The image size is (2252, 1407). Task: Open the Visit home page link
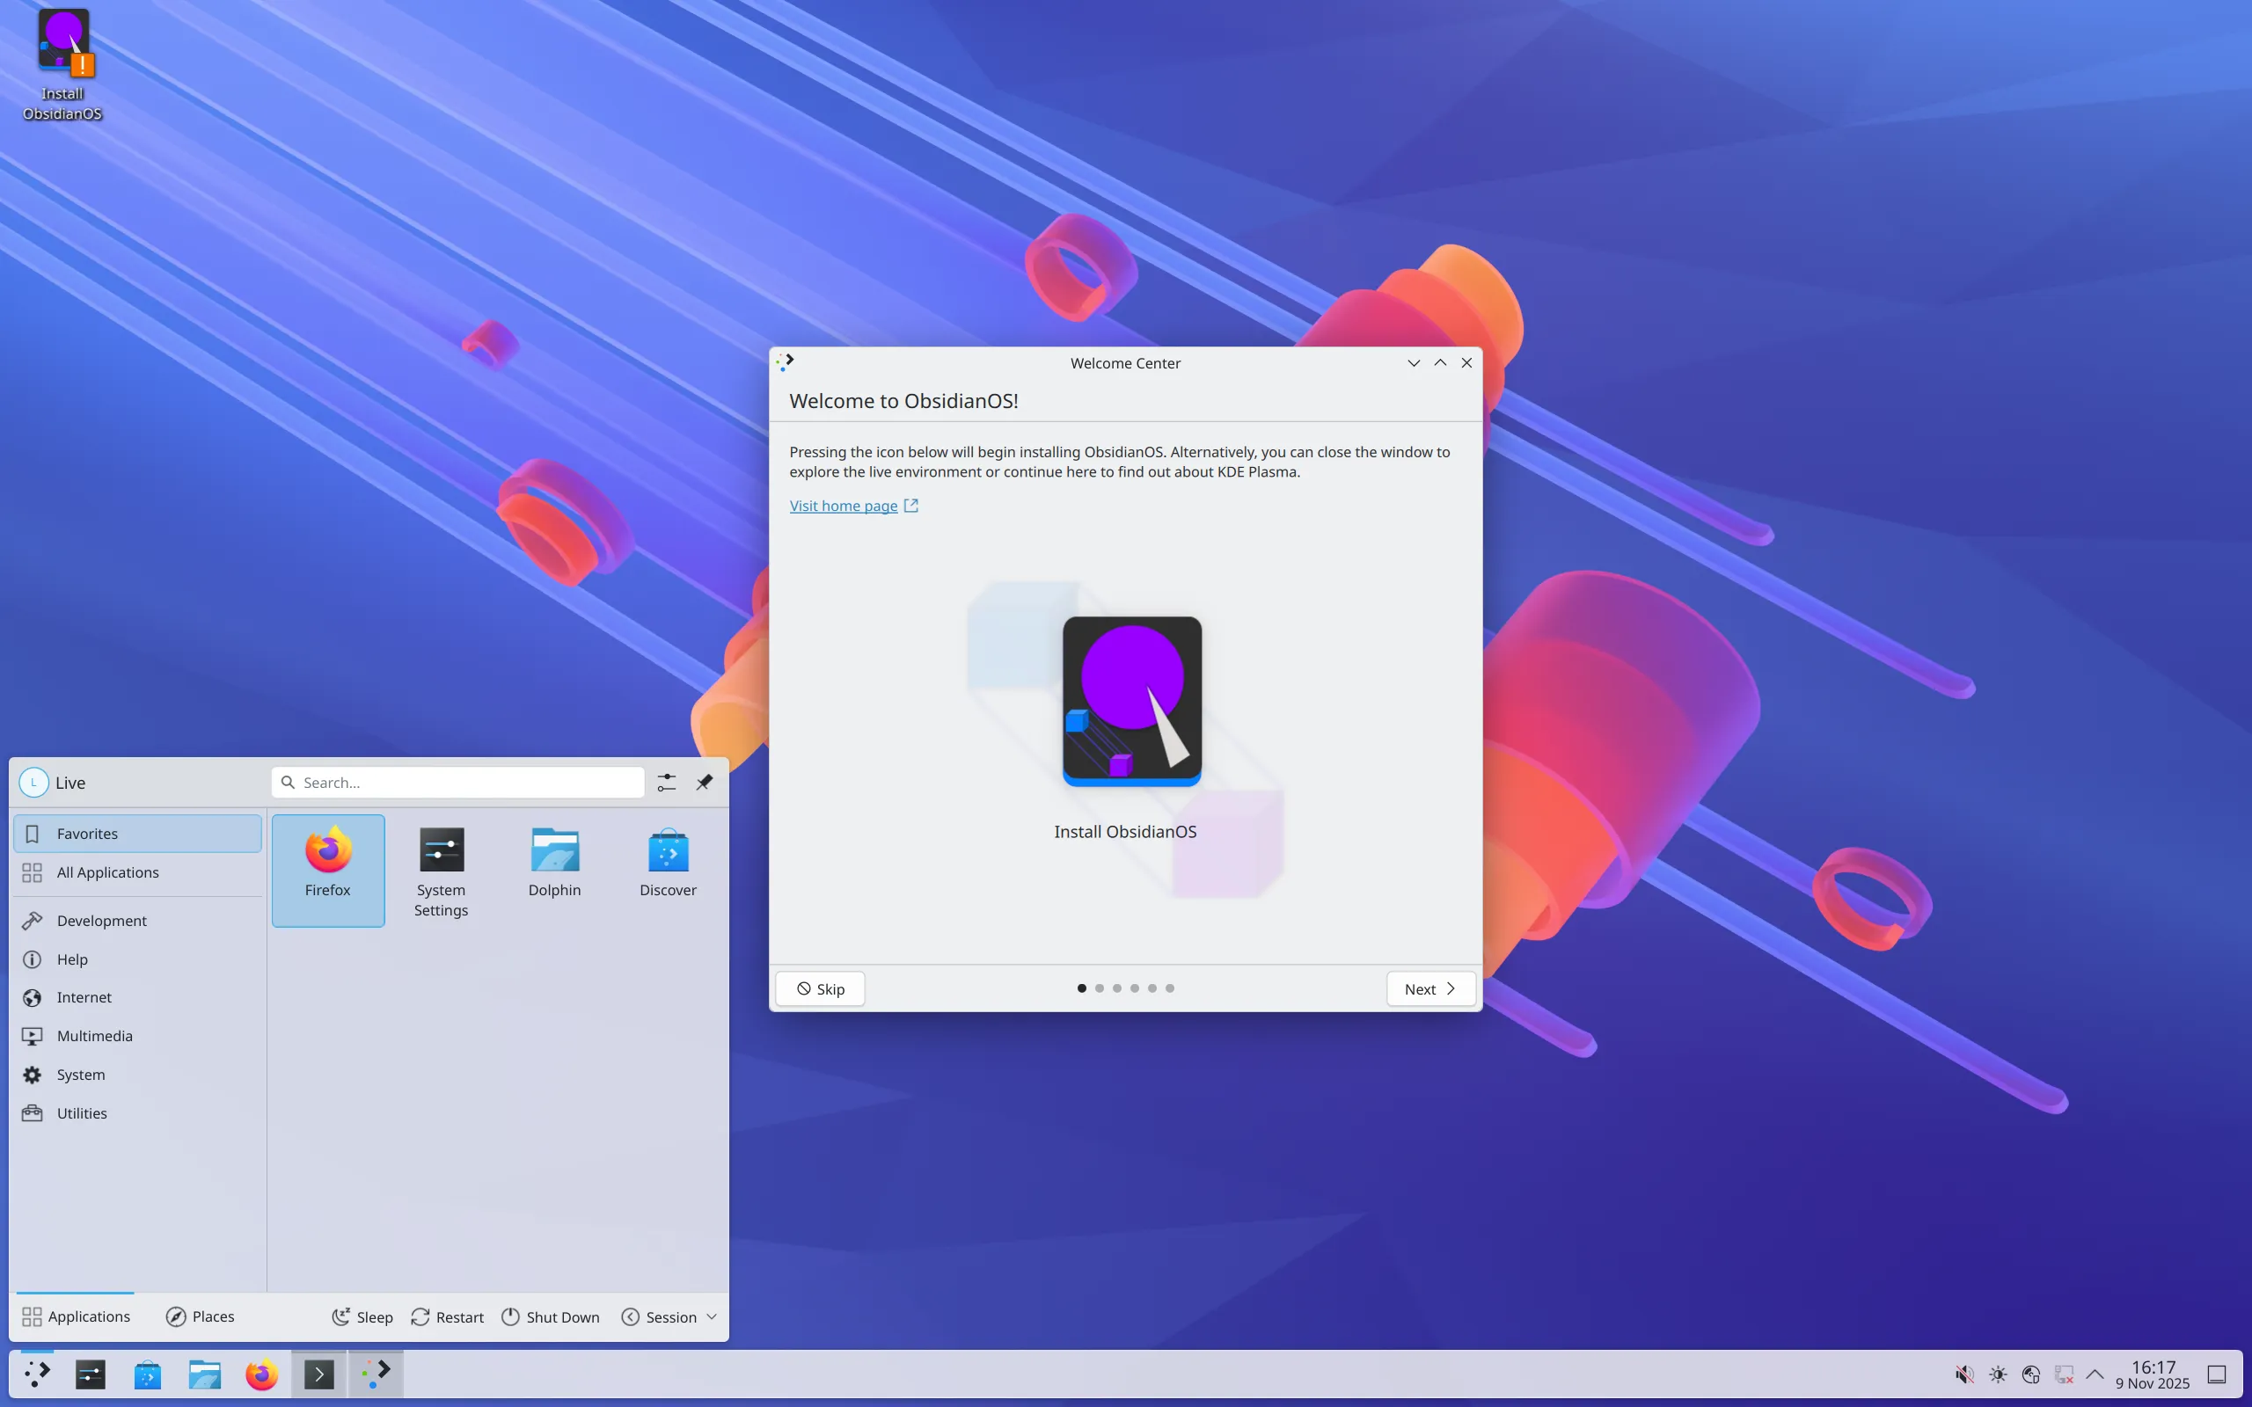pos(842,506)
